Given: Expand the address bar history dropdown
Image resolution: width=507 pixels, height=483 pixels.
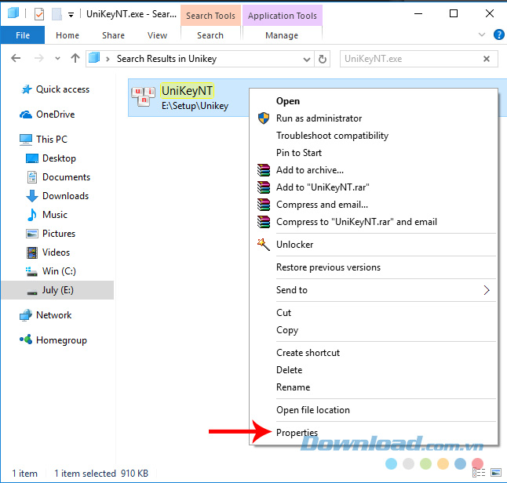Looking at the screenshot, I should tap(305, 59).
